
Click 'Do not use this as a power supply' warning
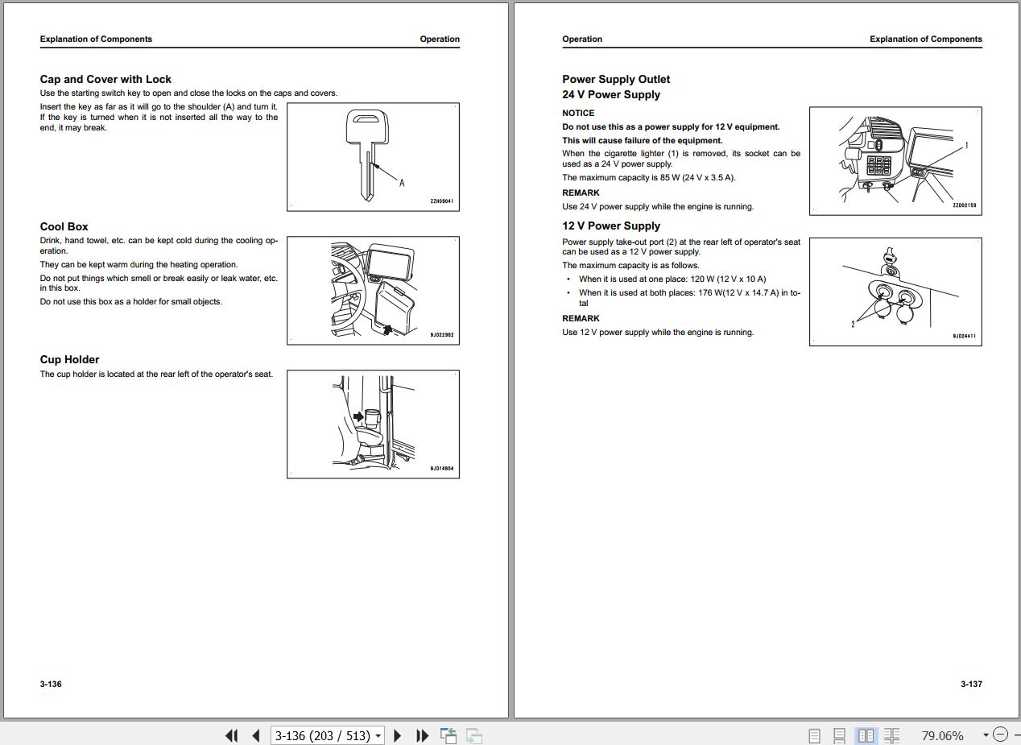[x=671, y=126]
